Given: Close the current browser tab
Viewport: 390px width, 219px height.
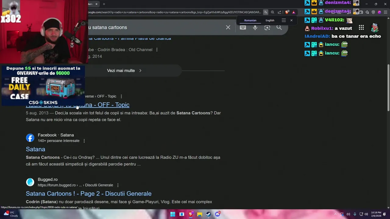Looking at the screenshot, I should tap(97, 4).
